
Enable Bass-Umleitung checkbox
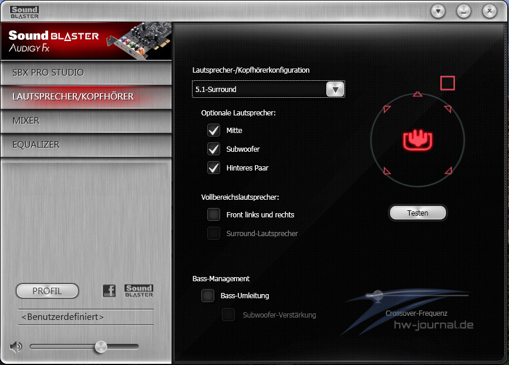pos(208,295)
